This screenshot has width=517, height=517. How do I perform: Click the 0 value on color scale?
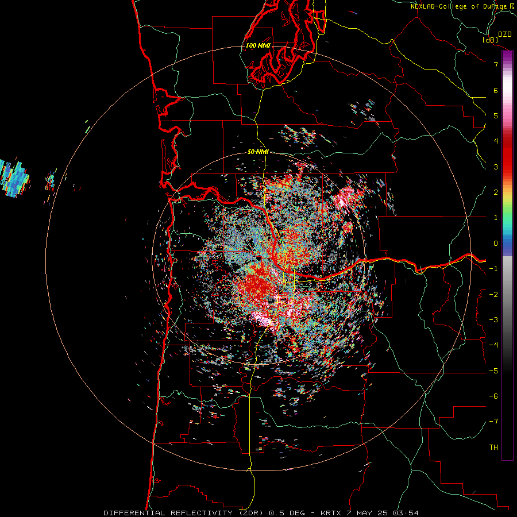point(496,243)
